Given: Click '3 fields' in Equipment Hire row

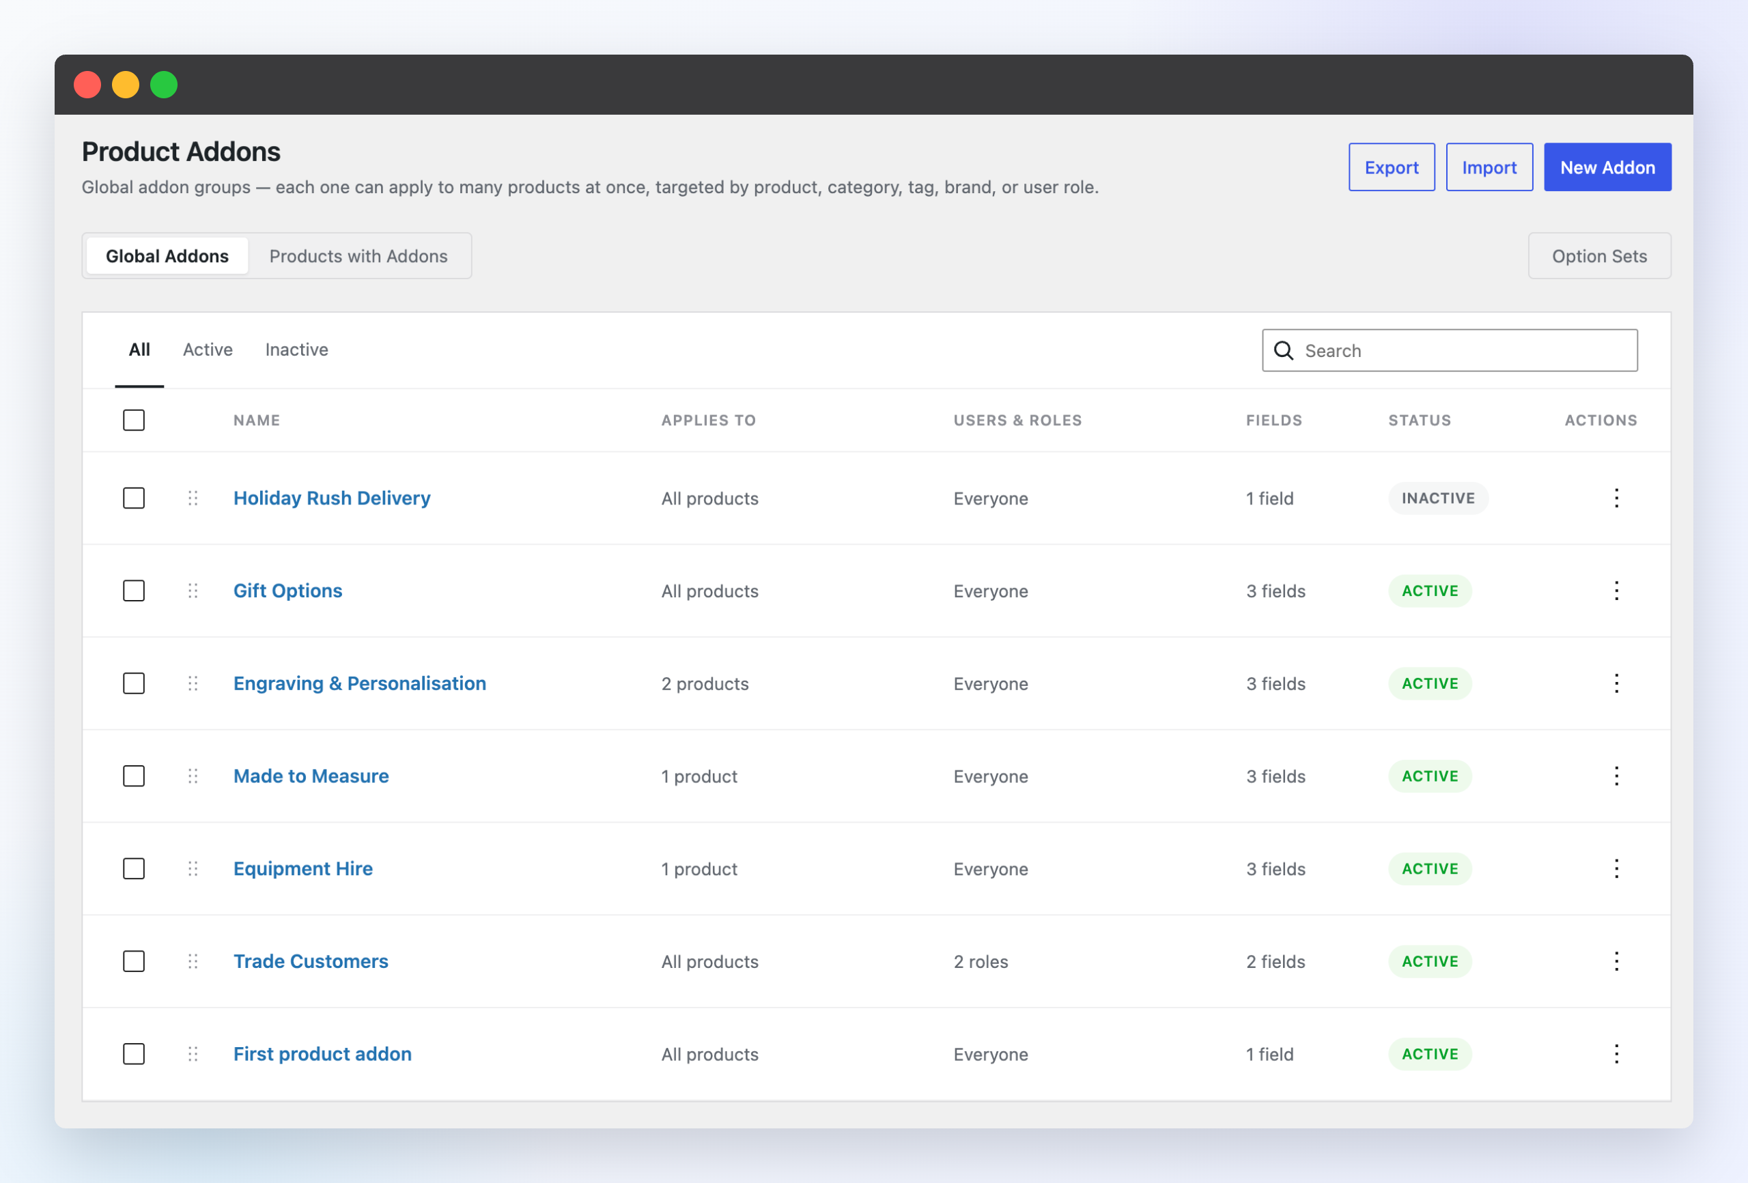Looking at the screenshot, I should click(x=1275, y=868).
